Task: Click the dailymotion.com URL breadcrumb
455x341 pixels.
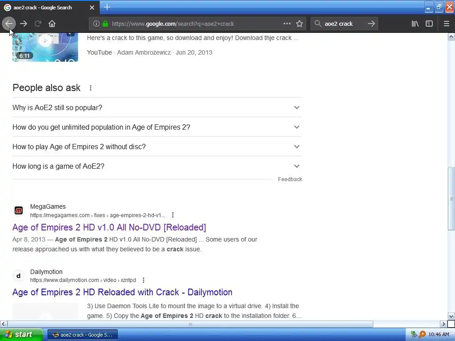Action: click(x=83, y=280)
